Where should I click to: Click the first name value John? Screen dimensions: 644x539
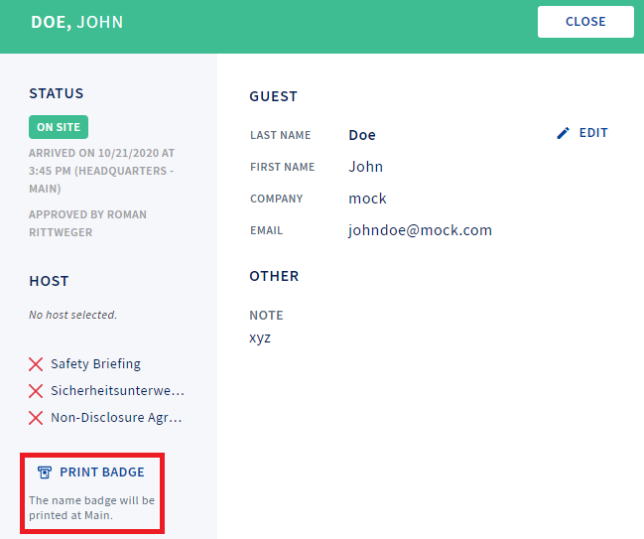365,167
